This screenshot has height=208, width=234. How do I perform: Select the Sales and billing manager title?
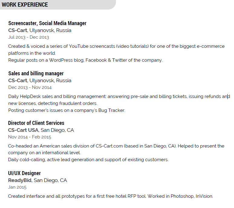(36, 73)
